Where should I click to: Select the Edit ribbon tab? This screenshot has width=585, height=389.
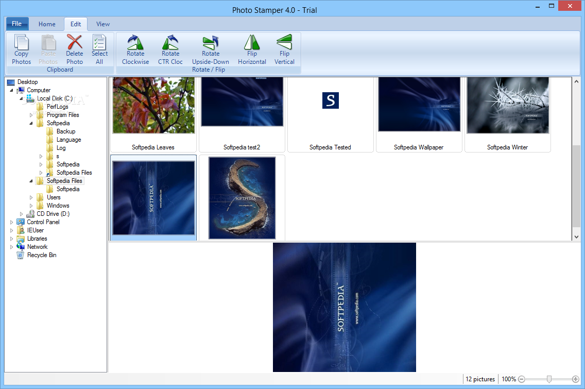point(76,24)
